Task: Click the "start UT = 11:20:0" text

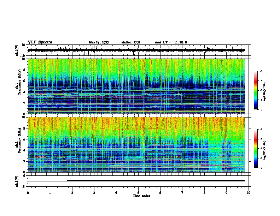Action: 171,42
